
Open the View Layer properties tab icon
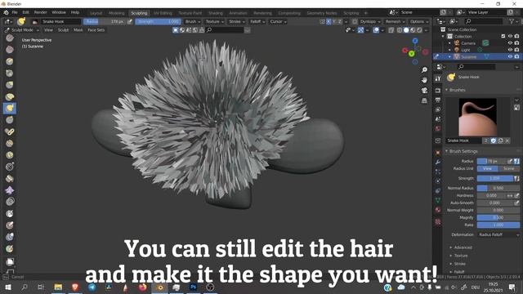[x=438, y=109]
